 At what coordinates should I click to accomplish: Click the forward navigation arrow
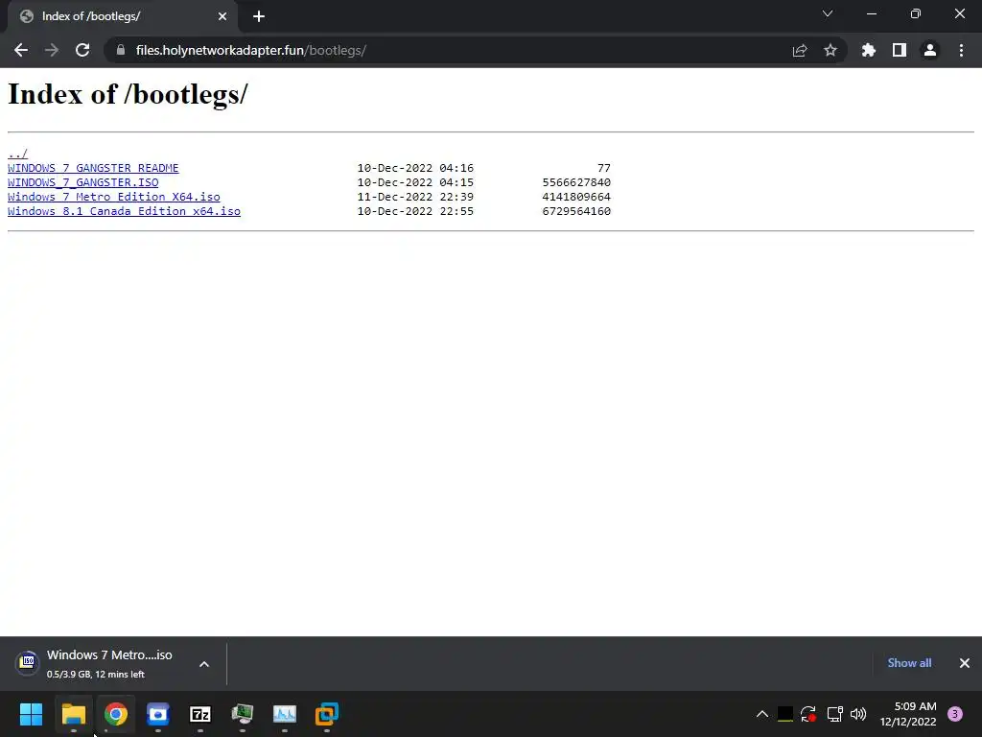tap(52, 50)
